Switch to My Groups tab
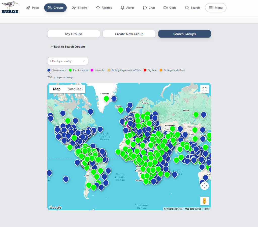The height and width of the screenshot is (227, 258). coord(74,34)
